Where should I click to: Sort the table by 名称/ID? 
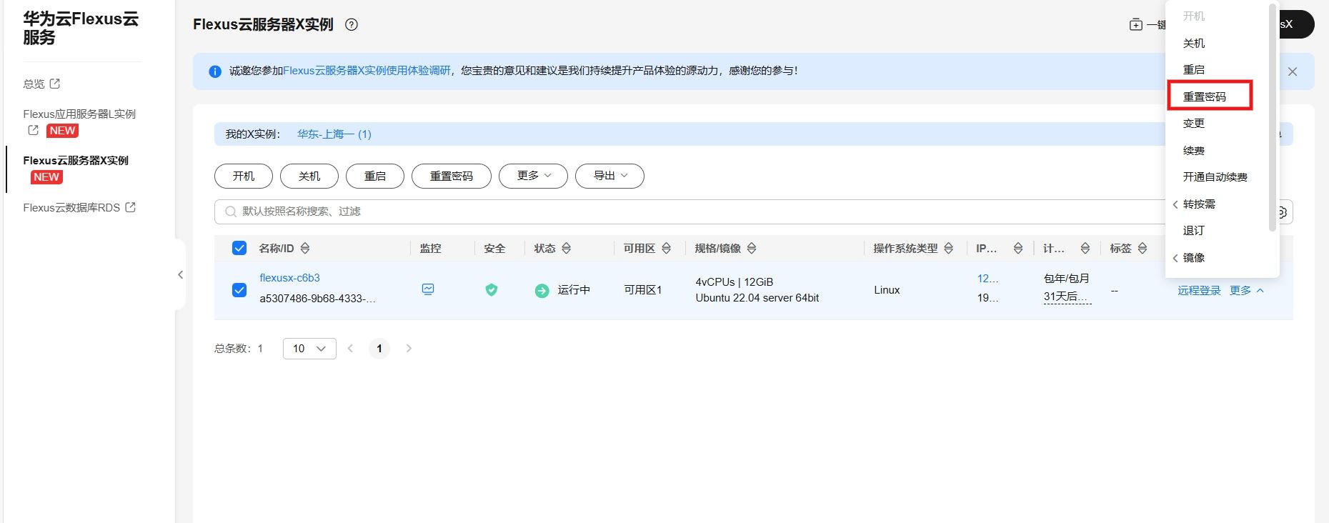[x=305, y=249]
